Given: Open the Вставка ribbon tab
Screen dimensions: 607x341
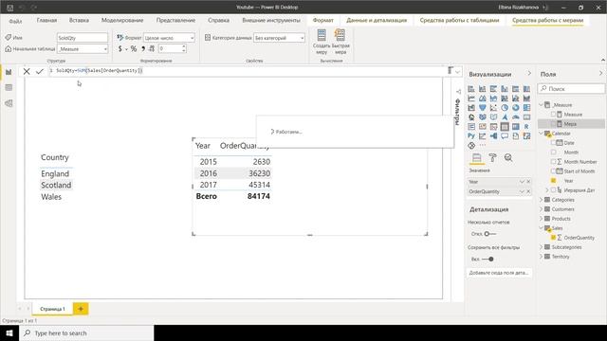Looking at the screenshot, I should coord(79,20).
